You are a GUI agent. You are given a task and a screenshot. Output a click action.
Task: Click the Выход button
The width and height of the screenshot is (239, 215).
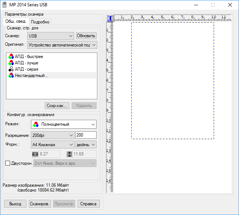[x=15, y=204]
